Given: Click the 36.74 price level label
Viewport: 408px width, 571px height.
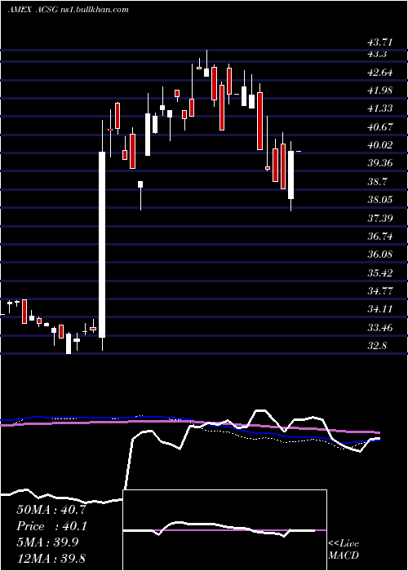Looking at the screenshot, I should pos(380,237).
